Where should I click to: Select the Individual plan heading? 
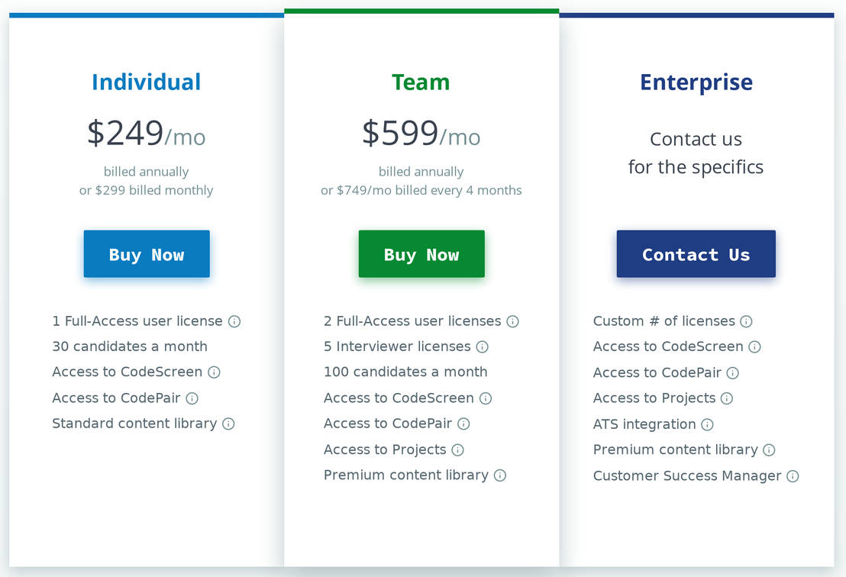(146, 82)
